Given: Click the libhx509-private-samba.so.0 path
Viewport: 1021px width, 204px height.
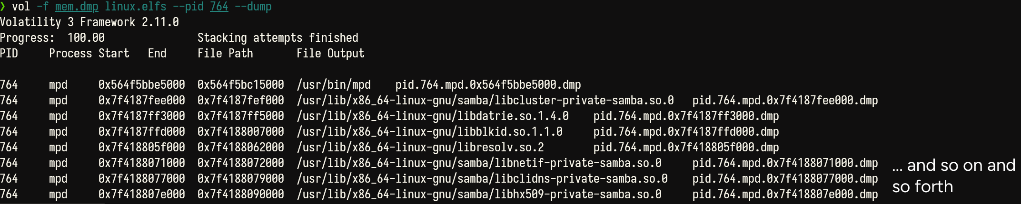Looking at the screenshot, I should [x=479, y=195].
